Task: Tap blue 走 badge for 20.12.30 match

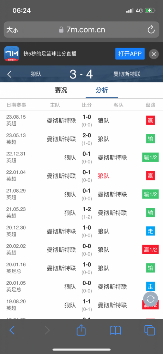Action: click(150, 231)
